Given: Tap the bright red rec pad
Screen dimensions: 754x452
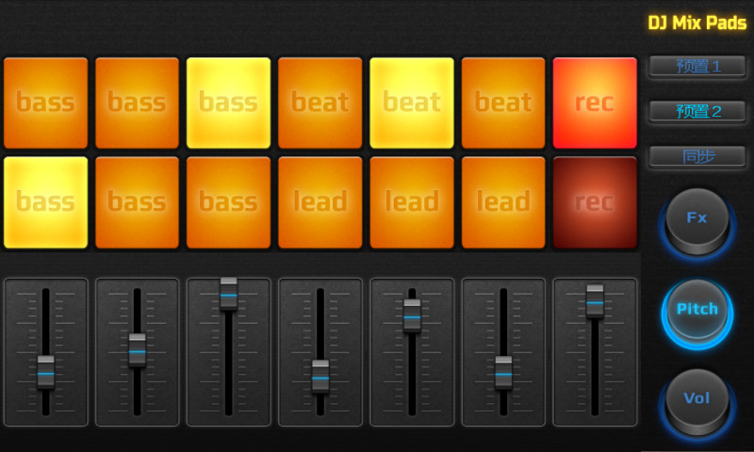Looking at the screenshot, I should 595,103.
